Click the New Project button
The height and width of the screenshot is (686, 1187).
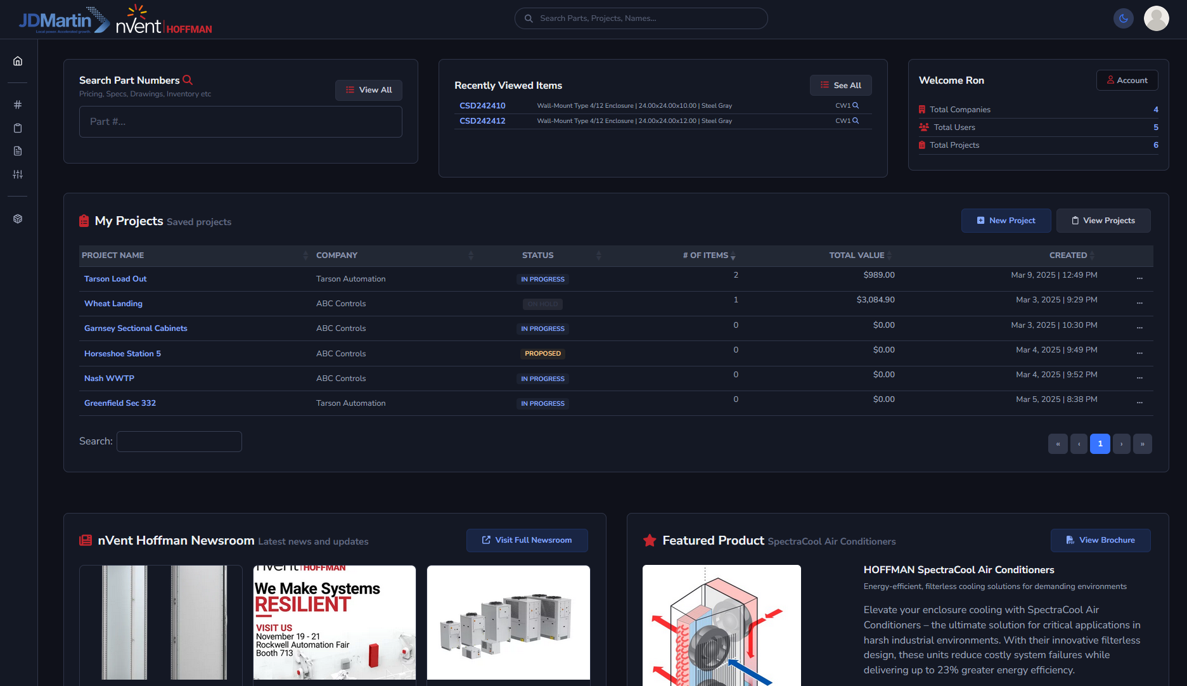1006,221
